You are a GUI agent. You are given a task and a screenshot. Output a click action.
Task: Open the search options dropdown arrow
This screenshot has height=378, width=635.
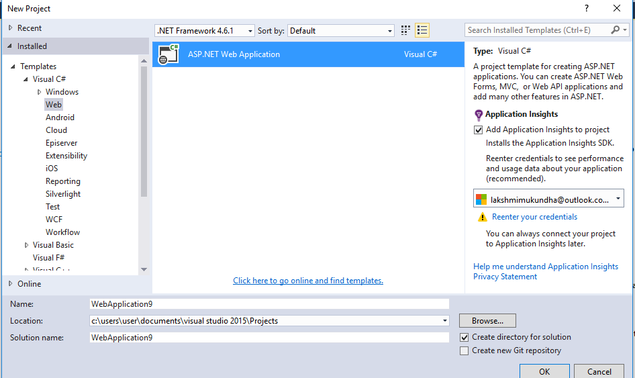[x=625, y=30]
